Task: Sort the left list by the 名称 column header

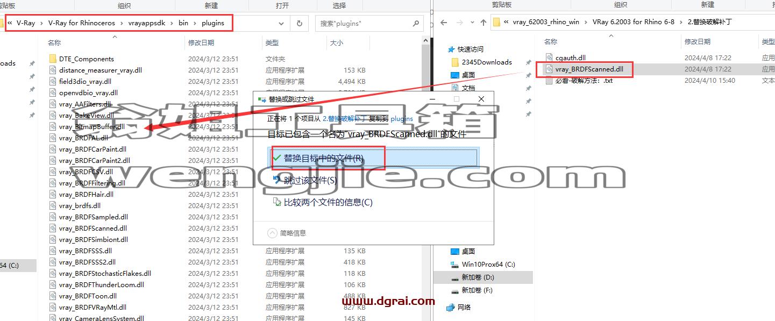Action: (54, 42)
